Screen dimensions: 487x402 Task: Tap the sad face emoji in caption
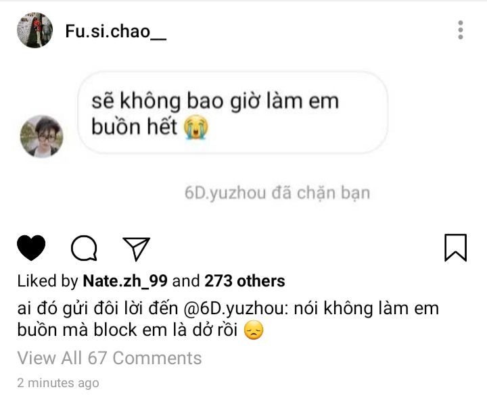(254, 330)
